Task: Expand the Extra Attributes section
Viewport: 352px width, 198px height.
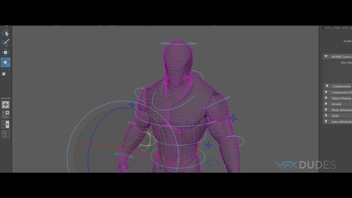Action: tap(327, 121)
